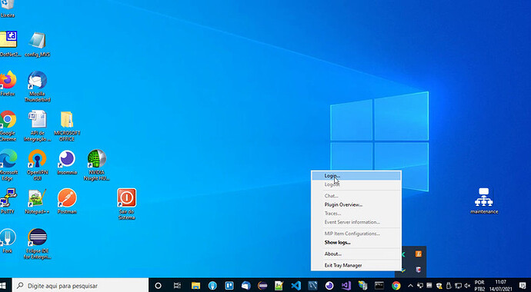Open Google Chrome from the taskbar
This screenshot has height=292, width=531.
[396, 285]
